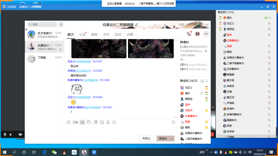Viewport: 278px width, 156px height.
Task: Open WeChat from the taskbar
Action: pos(54,152)
